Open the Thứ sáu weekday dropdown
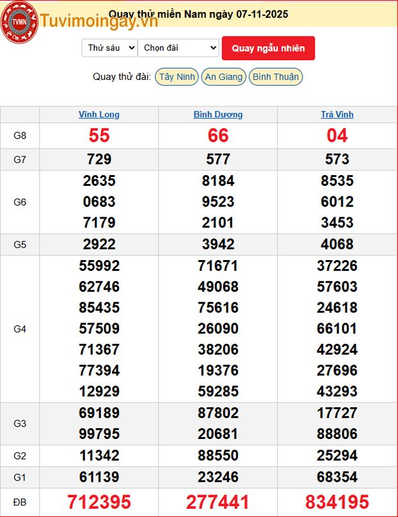Viewport: 398px width, 517px height. 109,48
